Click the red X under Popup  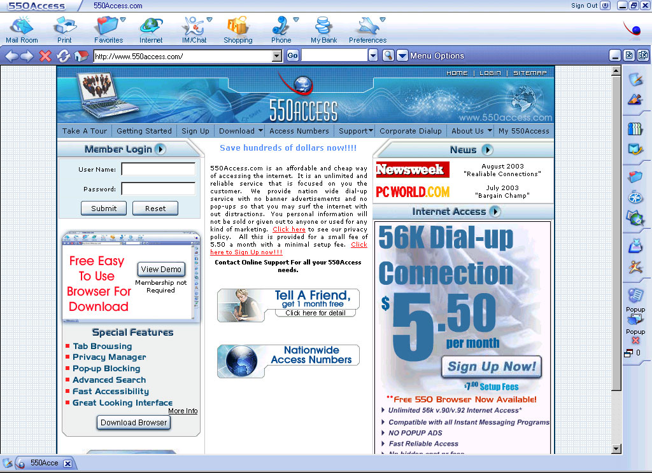(x=635, y=341)
